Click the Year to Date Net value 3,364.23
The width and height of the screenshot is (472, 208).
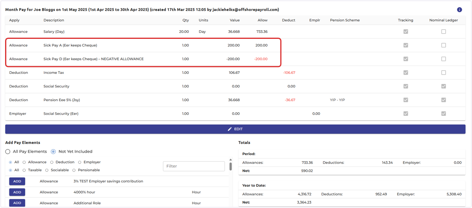tap(305, 202)
